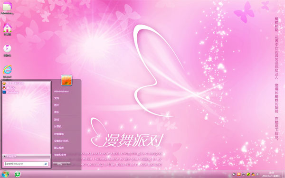The height and width of the screenshot is (178, 285).
Task: Open the orange tray icon
Action: 239,174
